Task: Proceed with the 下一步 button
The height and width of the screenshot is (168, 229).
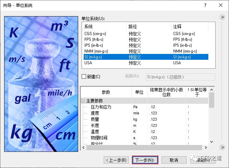Action: pyautogui.click(x=145, y=160)
